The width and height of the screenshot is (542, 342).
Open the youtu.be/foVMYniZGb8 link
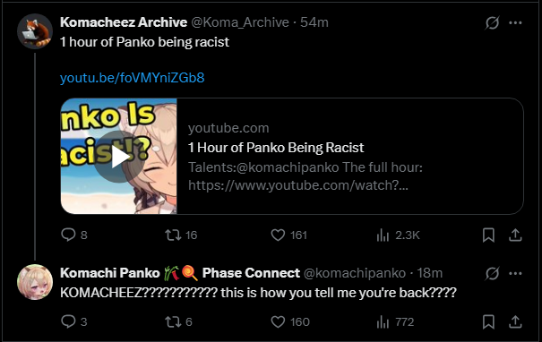[132, 78]
